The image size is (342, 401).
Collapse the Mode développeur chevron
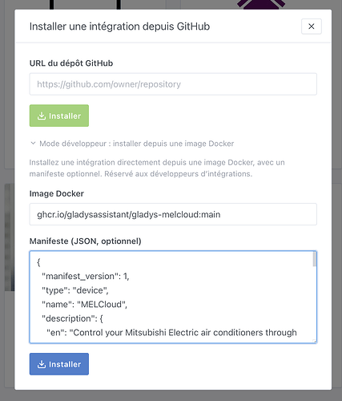pos(33,144)
